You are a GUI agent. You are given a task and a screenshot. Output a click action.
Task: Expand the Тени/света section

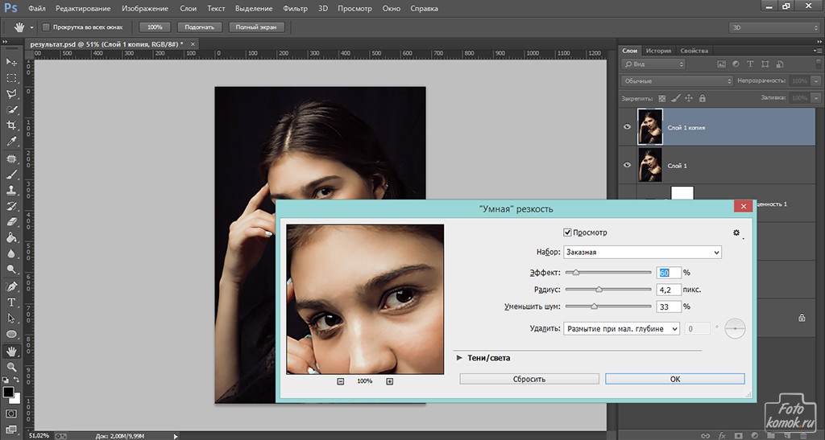(x=459, y=358)
